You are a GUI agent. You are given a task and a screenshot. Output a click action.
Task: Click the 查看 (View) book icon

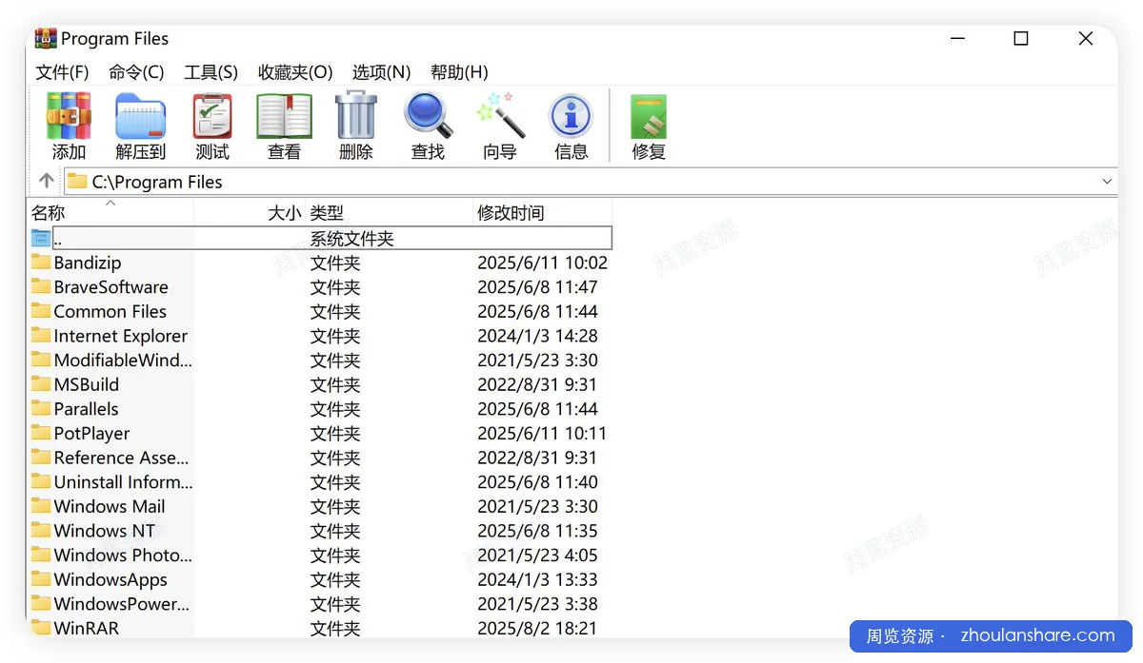click(284, 116)
